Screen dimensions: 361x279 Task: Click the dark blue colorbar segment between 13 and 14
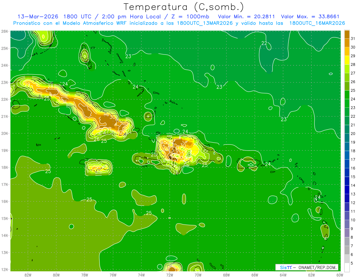click(347, 190)
